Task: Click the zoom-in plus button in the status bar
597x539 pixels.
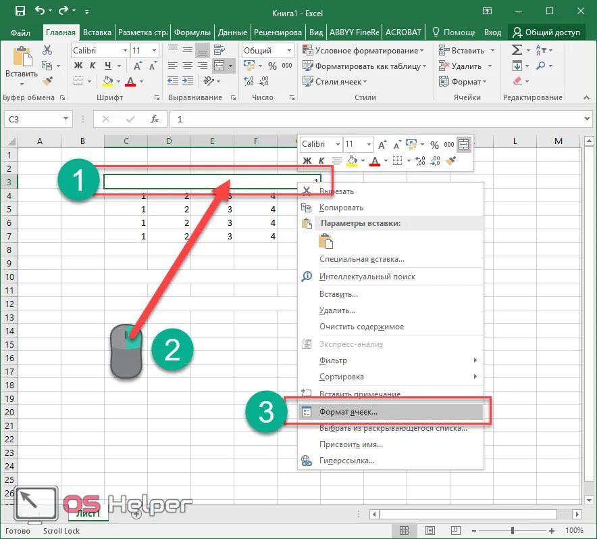Action: pyautogui.click(x=551, y=531)
